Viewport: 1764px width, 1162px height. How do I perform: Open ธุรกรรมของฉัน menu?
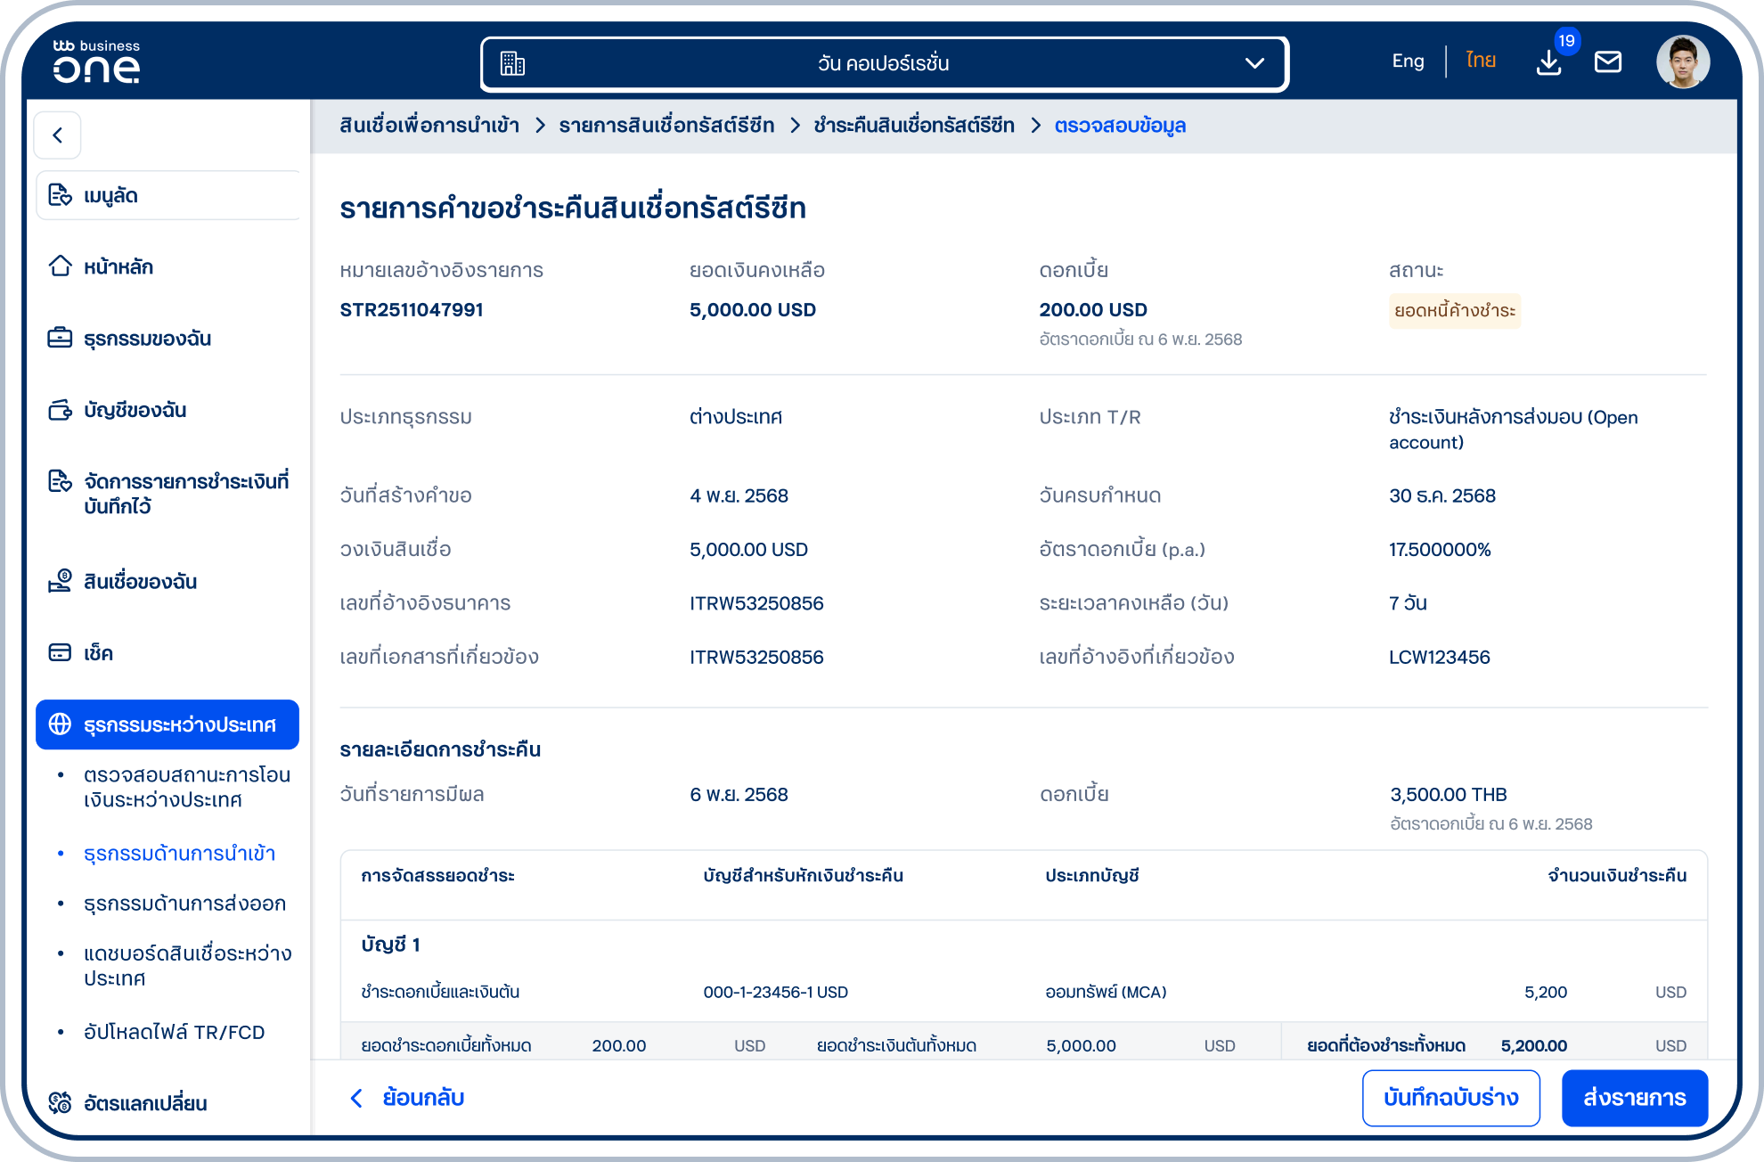point(147,339)
